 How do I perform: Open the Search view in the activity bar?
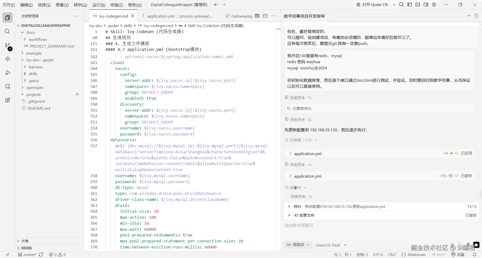[x=8, y=31]
